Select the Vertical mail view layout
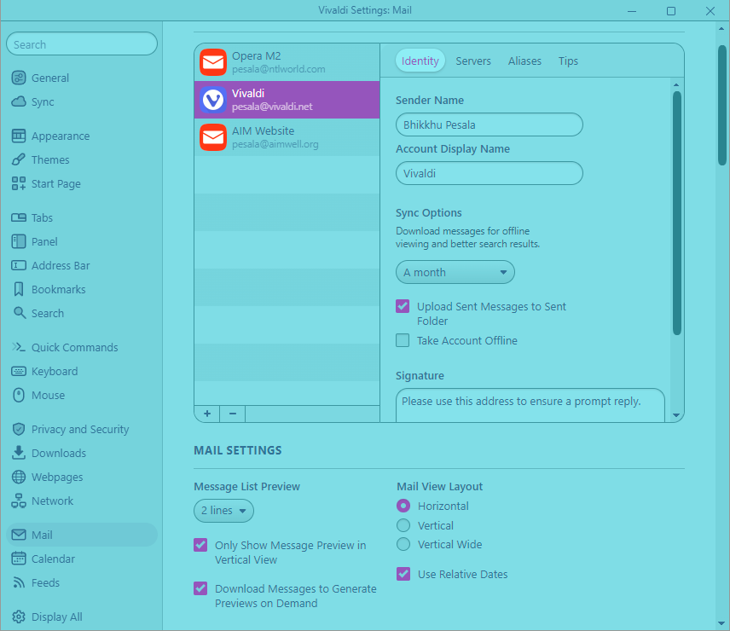The height and width of the screenshot is (631, 730). (404, 526)
